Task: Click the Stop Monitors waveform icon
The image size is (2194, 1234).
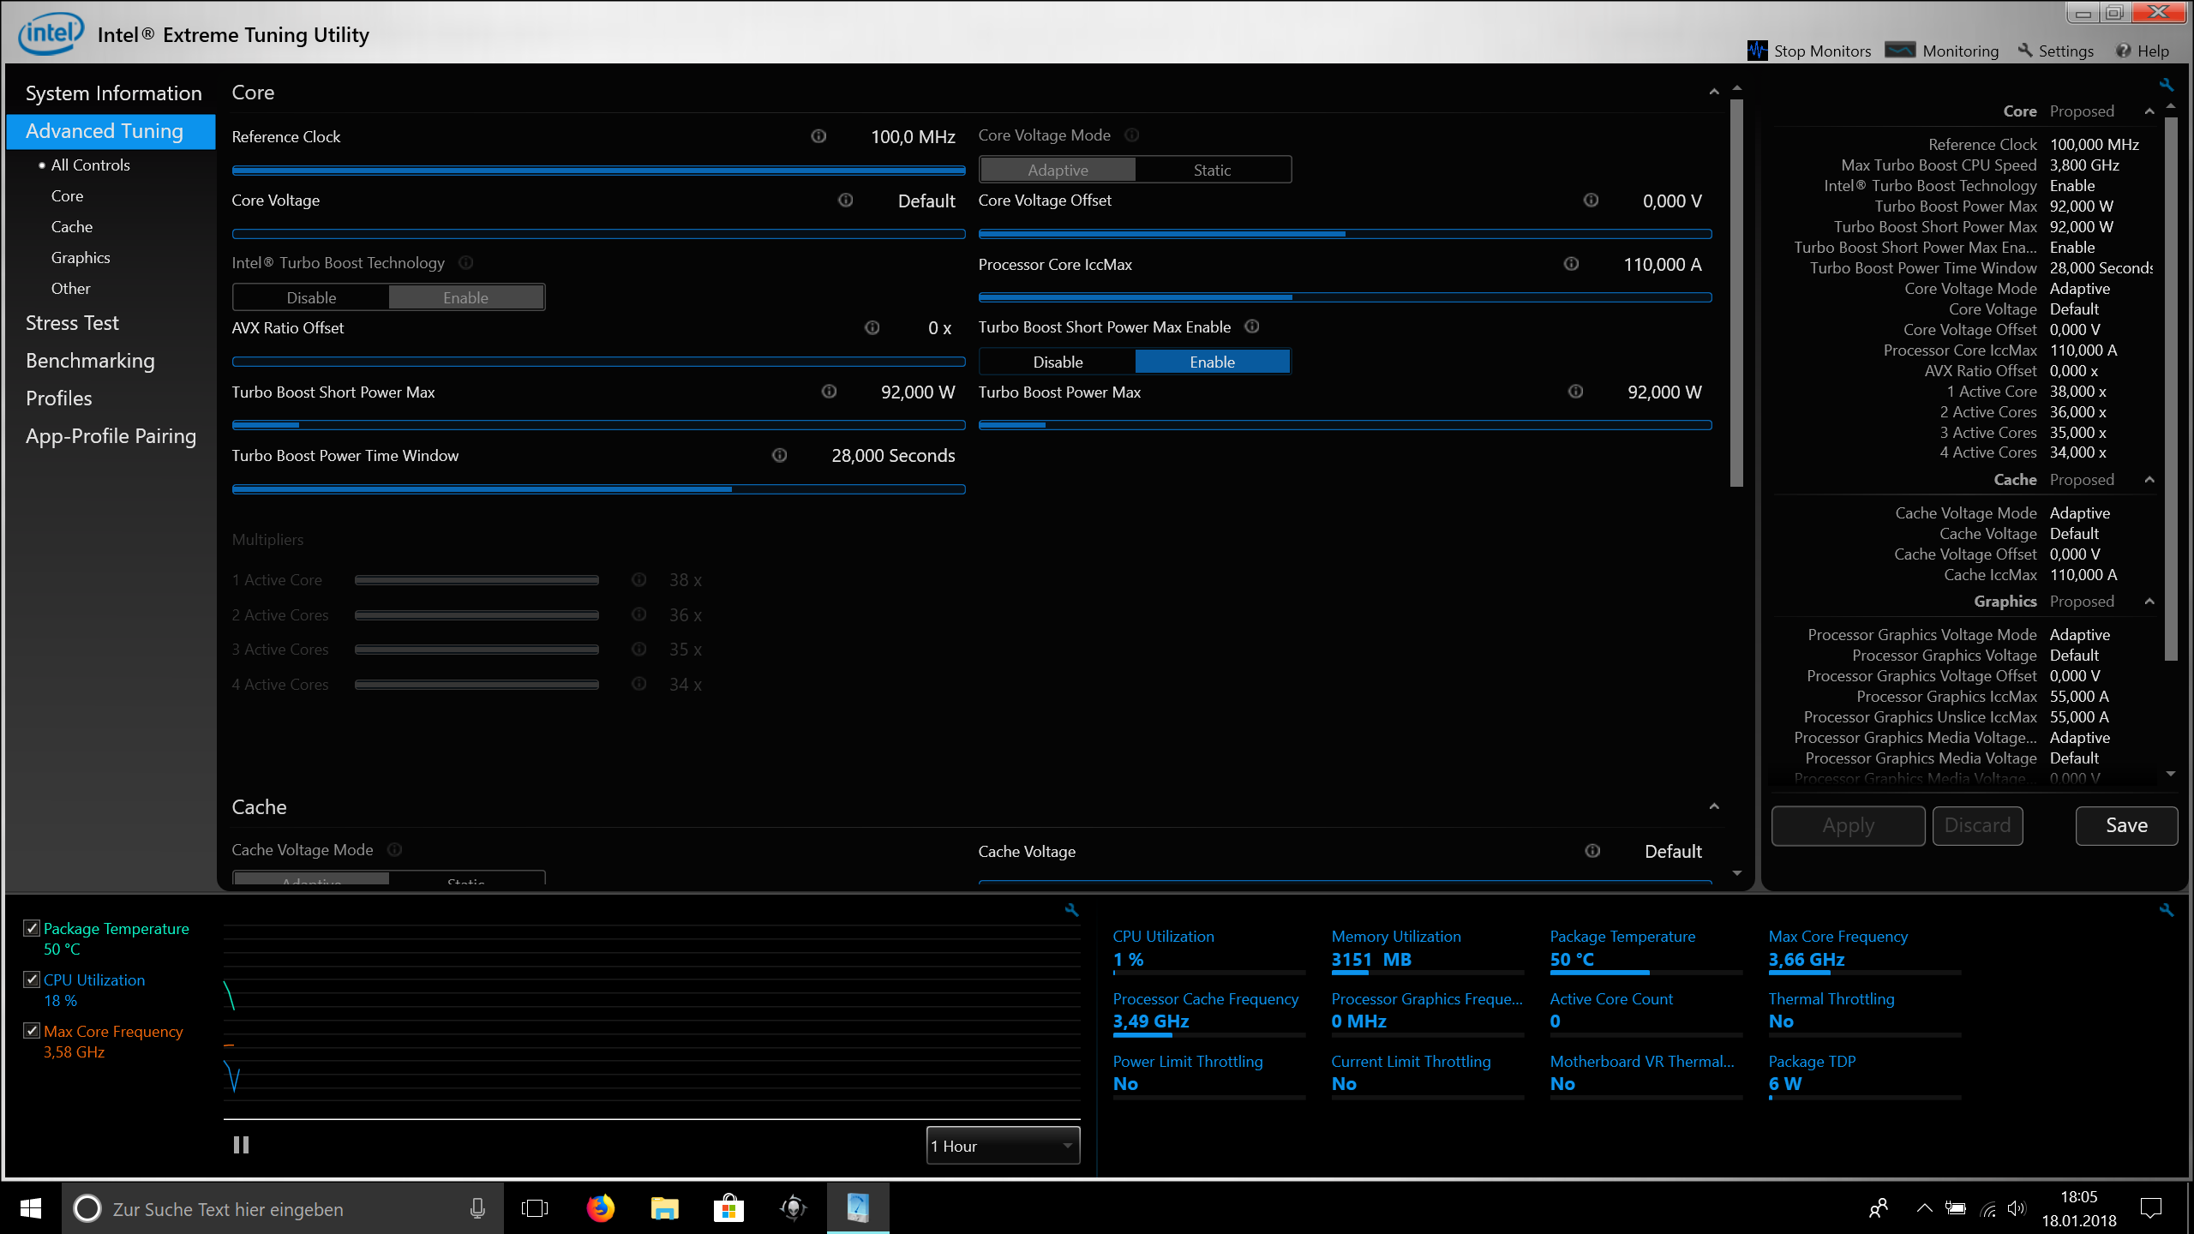Action: 1757,51
